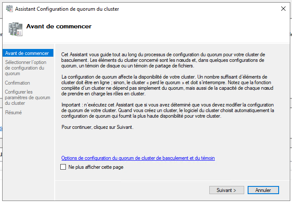Click the 'Important' warning paragraph
The image size is (292, 204).
tap(168, 110)
